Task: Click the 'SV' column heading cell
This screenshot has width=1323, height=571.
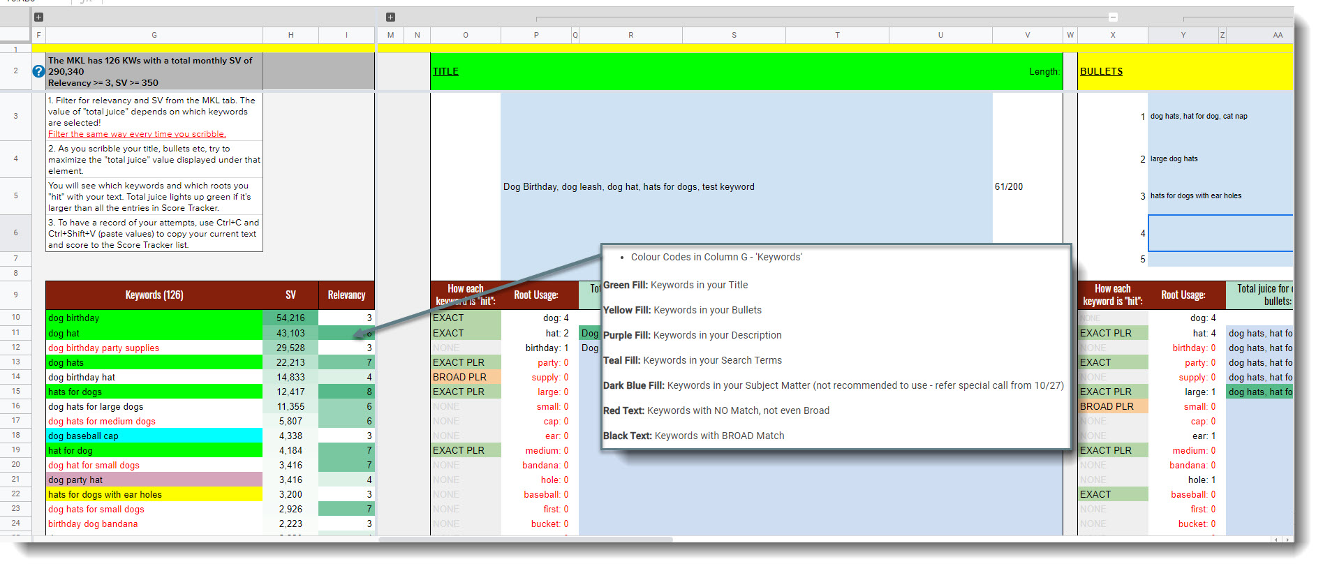Action: coord(290,295)
